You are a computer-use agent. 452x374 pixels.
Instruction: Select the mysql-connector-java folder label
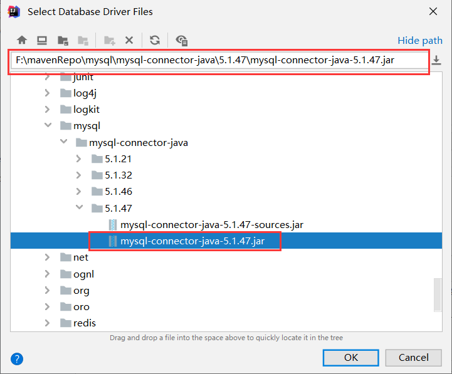point(139,143)
